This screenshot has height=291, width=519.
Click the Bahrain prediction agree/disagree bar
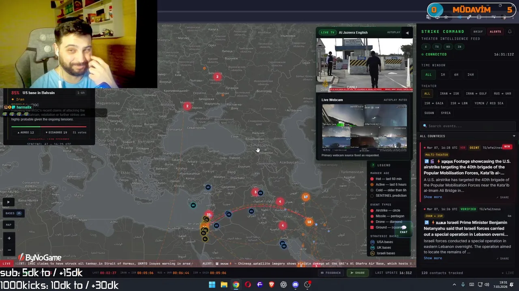click(49, 127)
